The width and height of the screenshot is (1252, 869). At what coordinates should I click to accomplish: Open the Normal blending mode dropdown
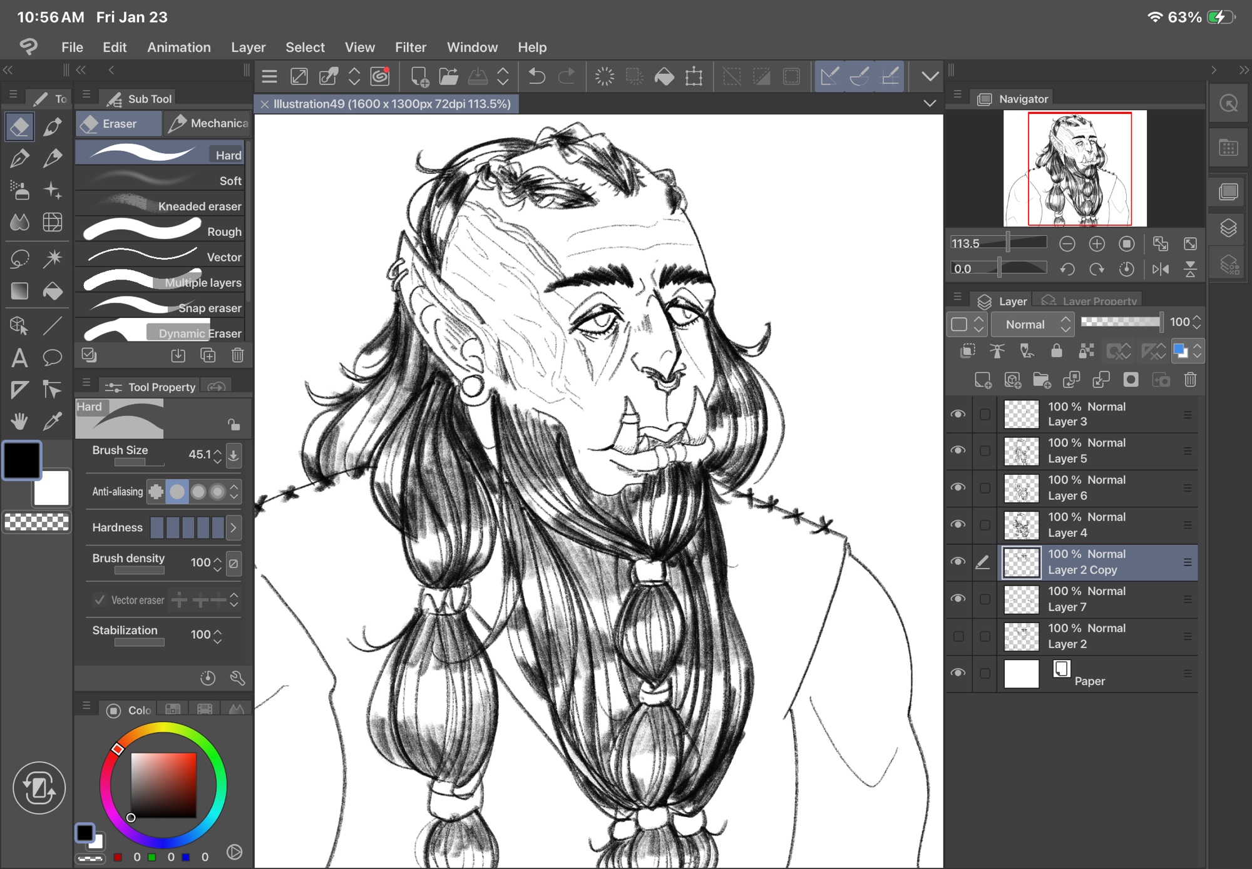tap(1033, 324)
